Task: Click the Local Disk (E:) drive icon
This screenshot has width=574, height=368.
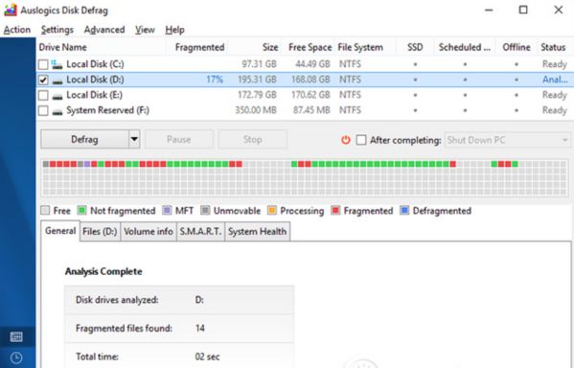Action: coord(57,96)
